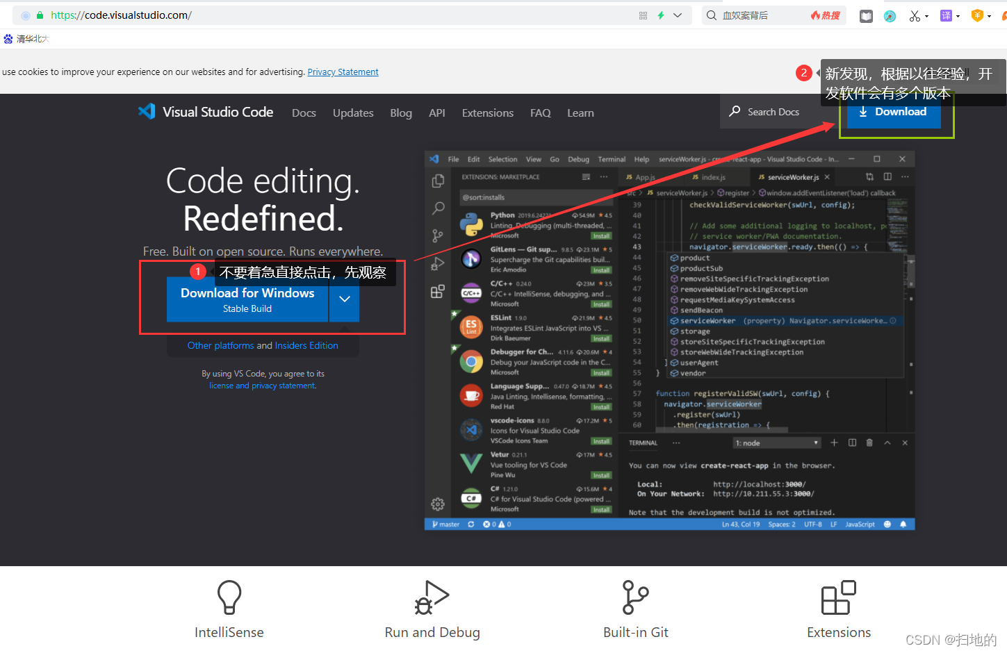The height and width of the screenshot is (653, 1007).
Task: Click the QR code icon in the address bar
Action: 644,15
